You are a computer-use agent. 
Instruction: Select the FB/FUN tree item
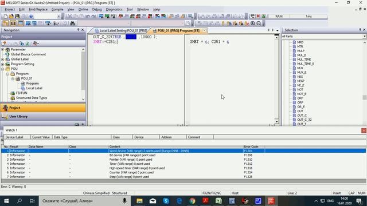coord(22,93)
